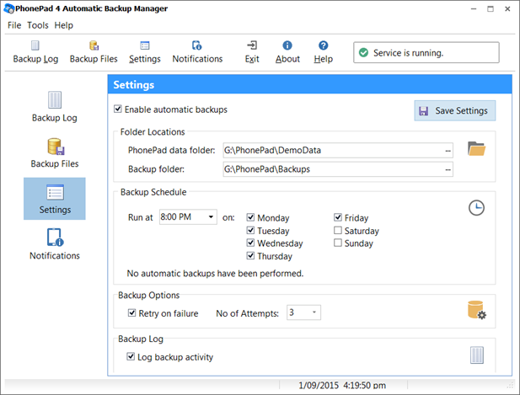Select Backup Files in the sidebar
The image size is (520, 395).
55,153
